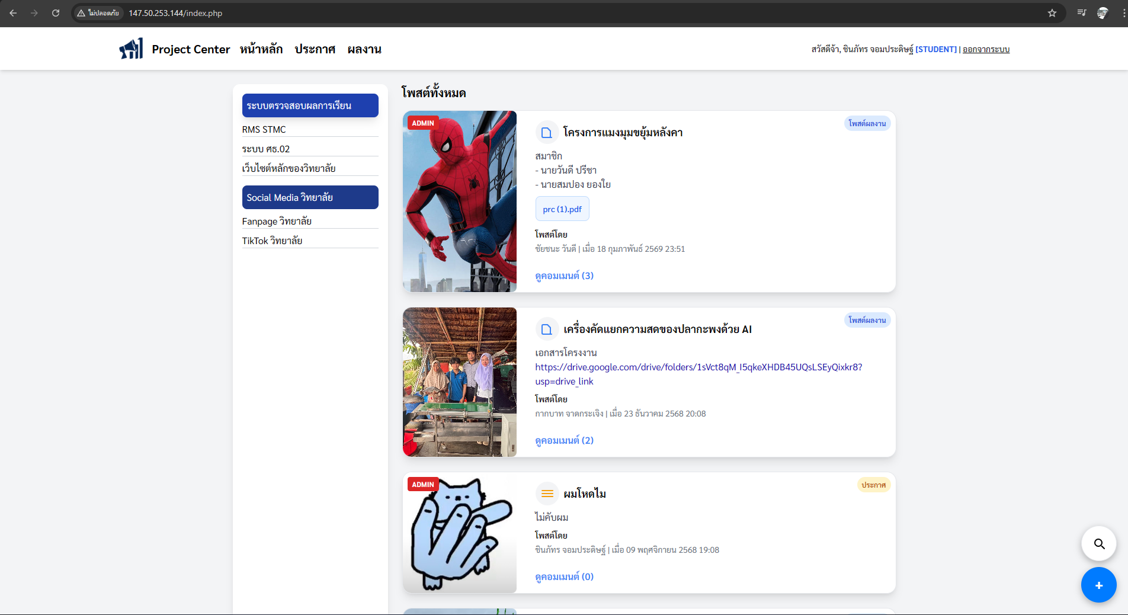Click the ออกจากระบบ logout link
Image resolution: width=1128 pixels, height=615 pixels.
986,49
